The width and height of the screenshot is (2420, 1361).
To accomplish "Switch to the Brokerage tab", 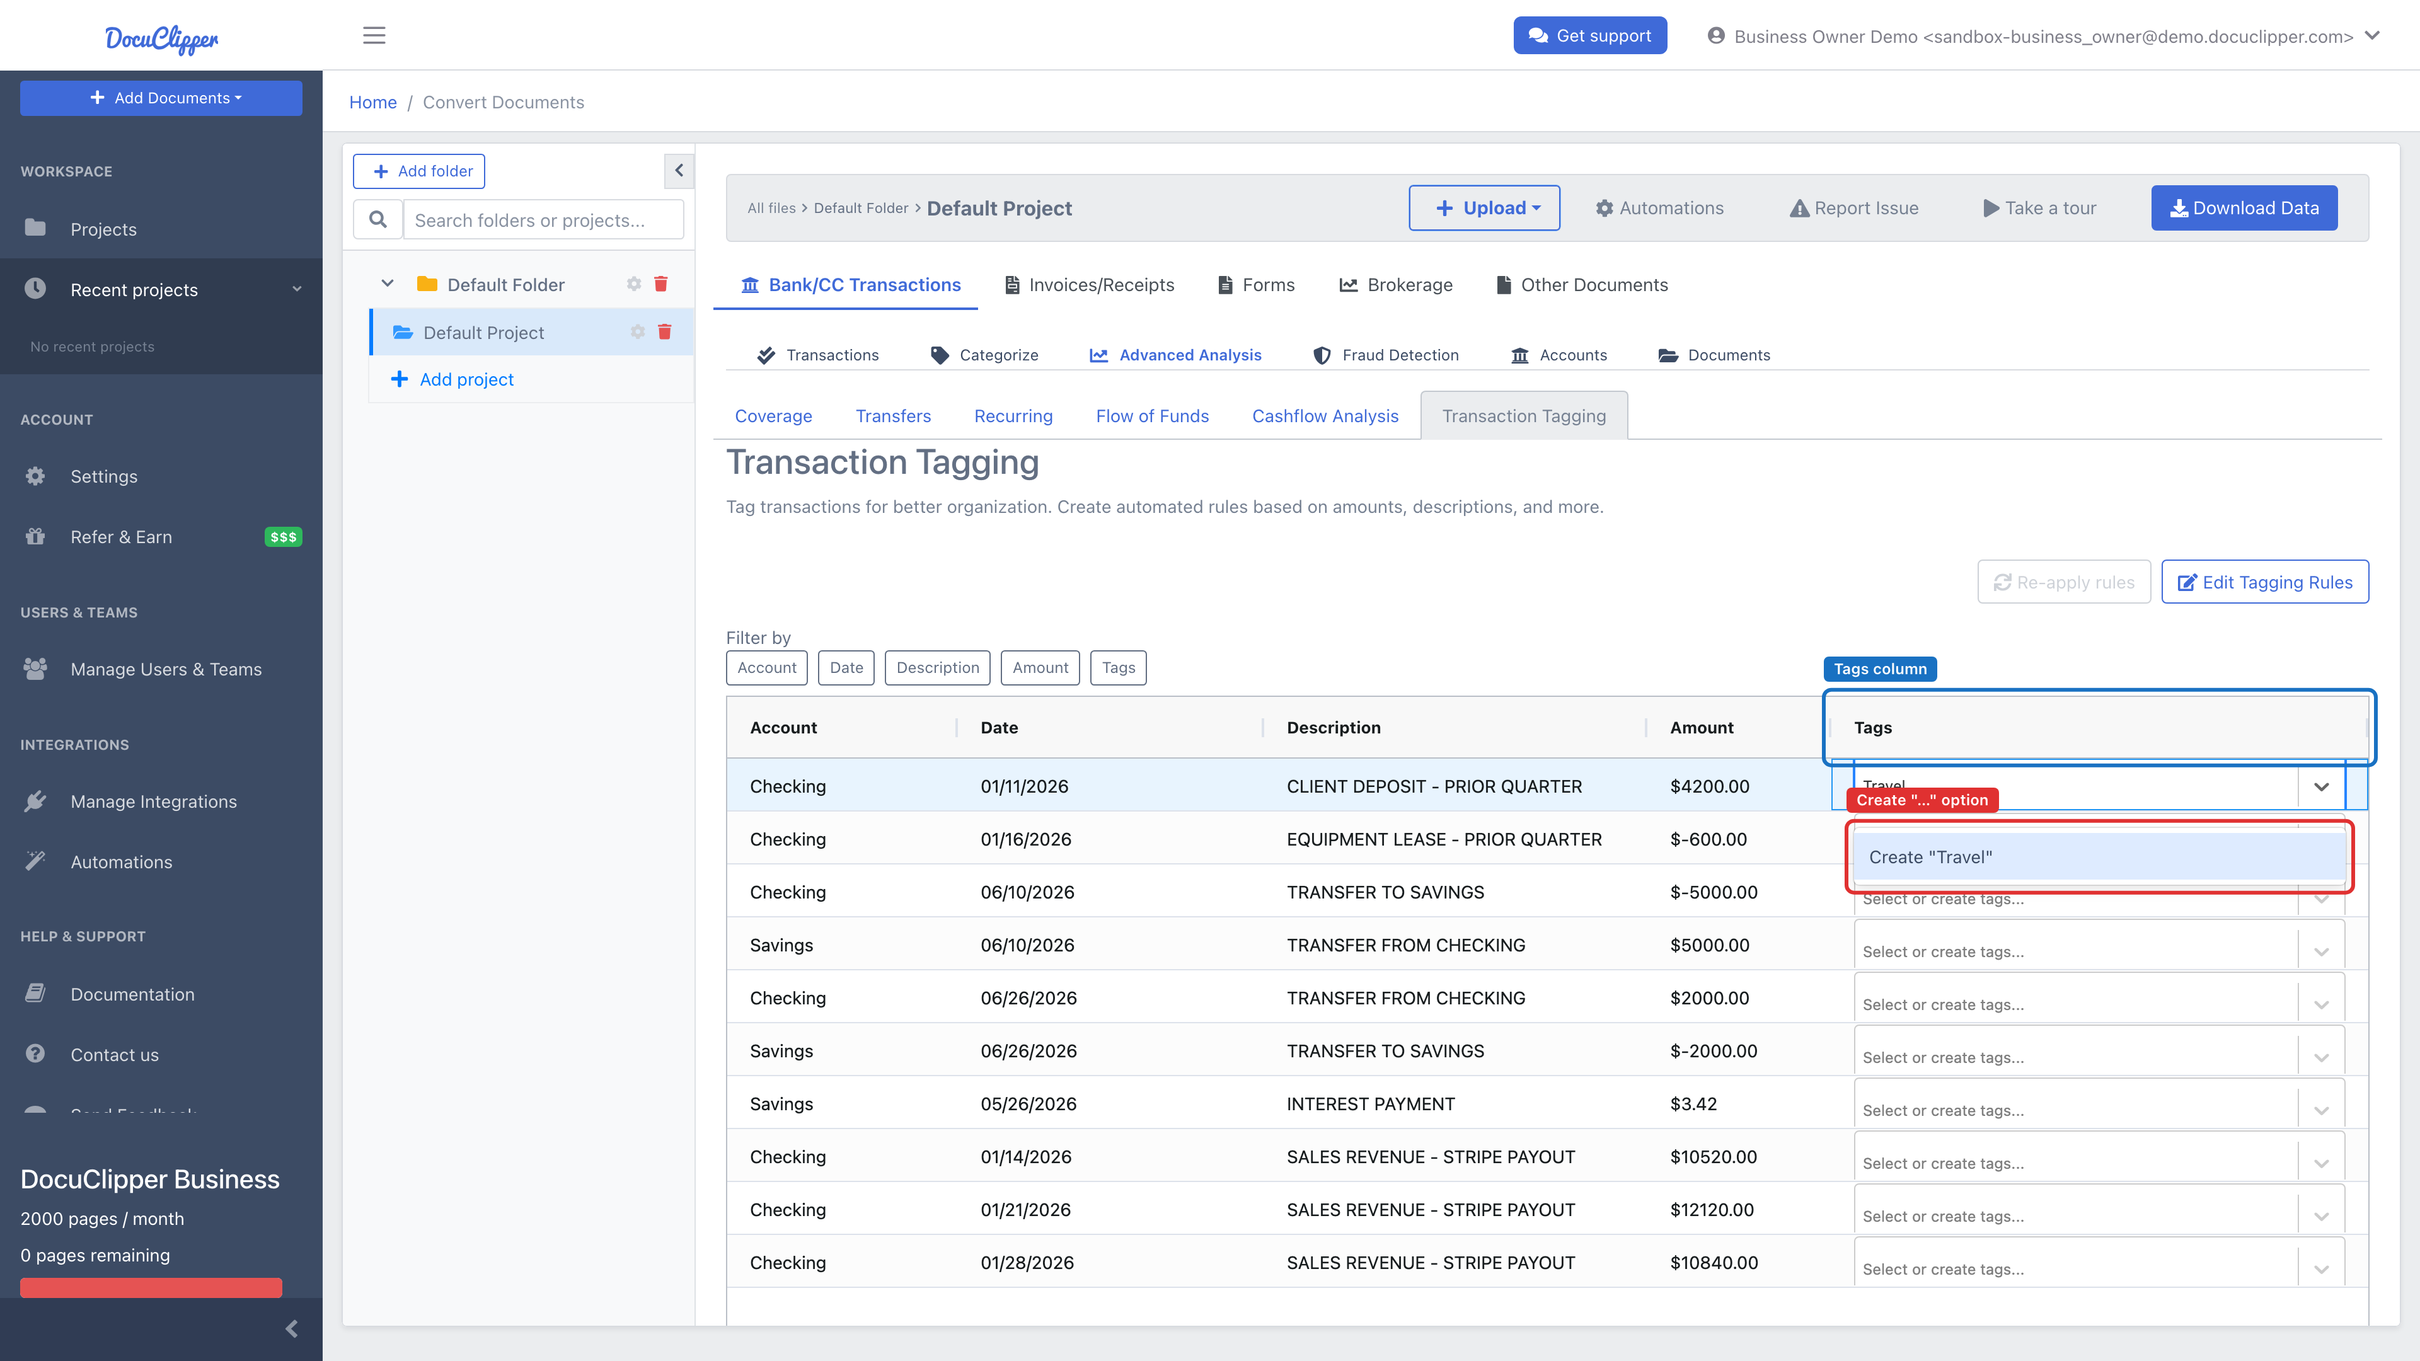I will pyautogui.click(x=1396, y=285).
